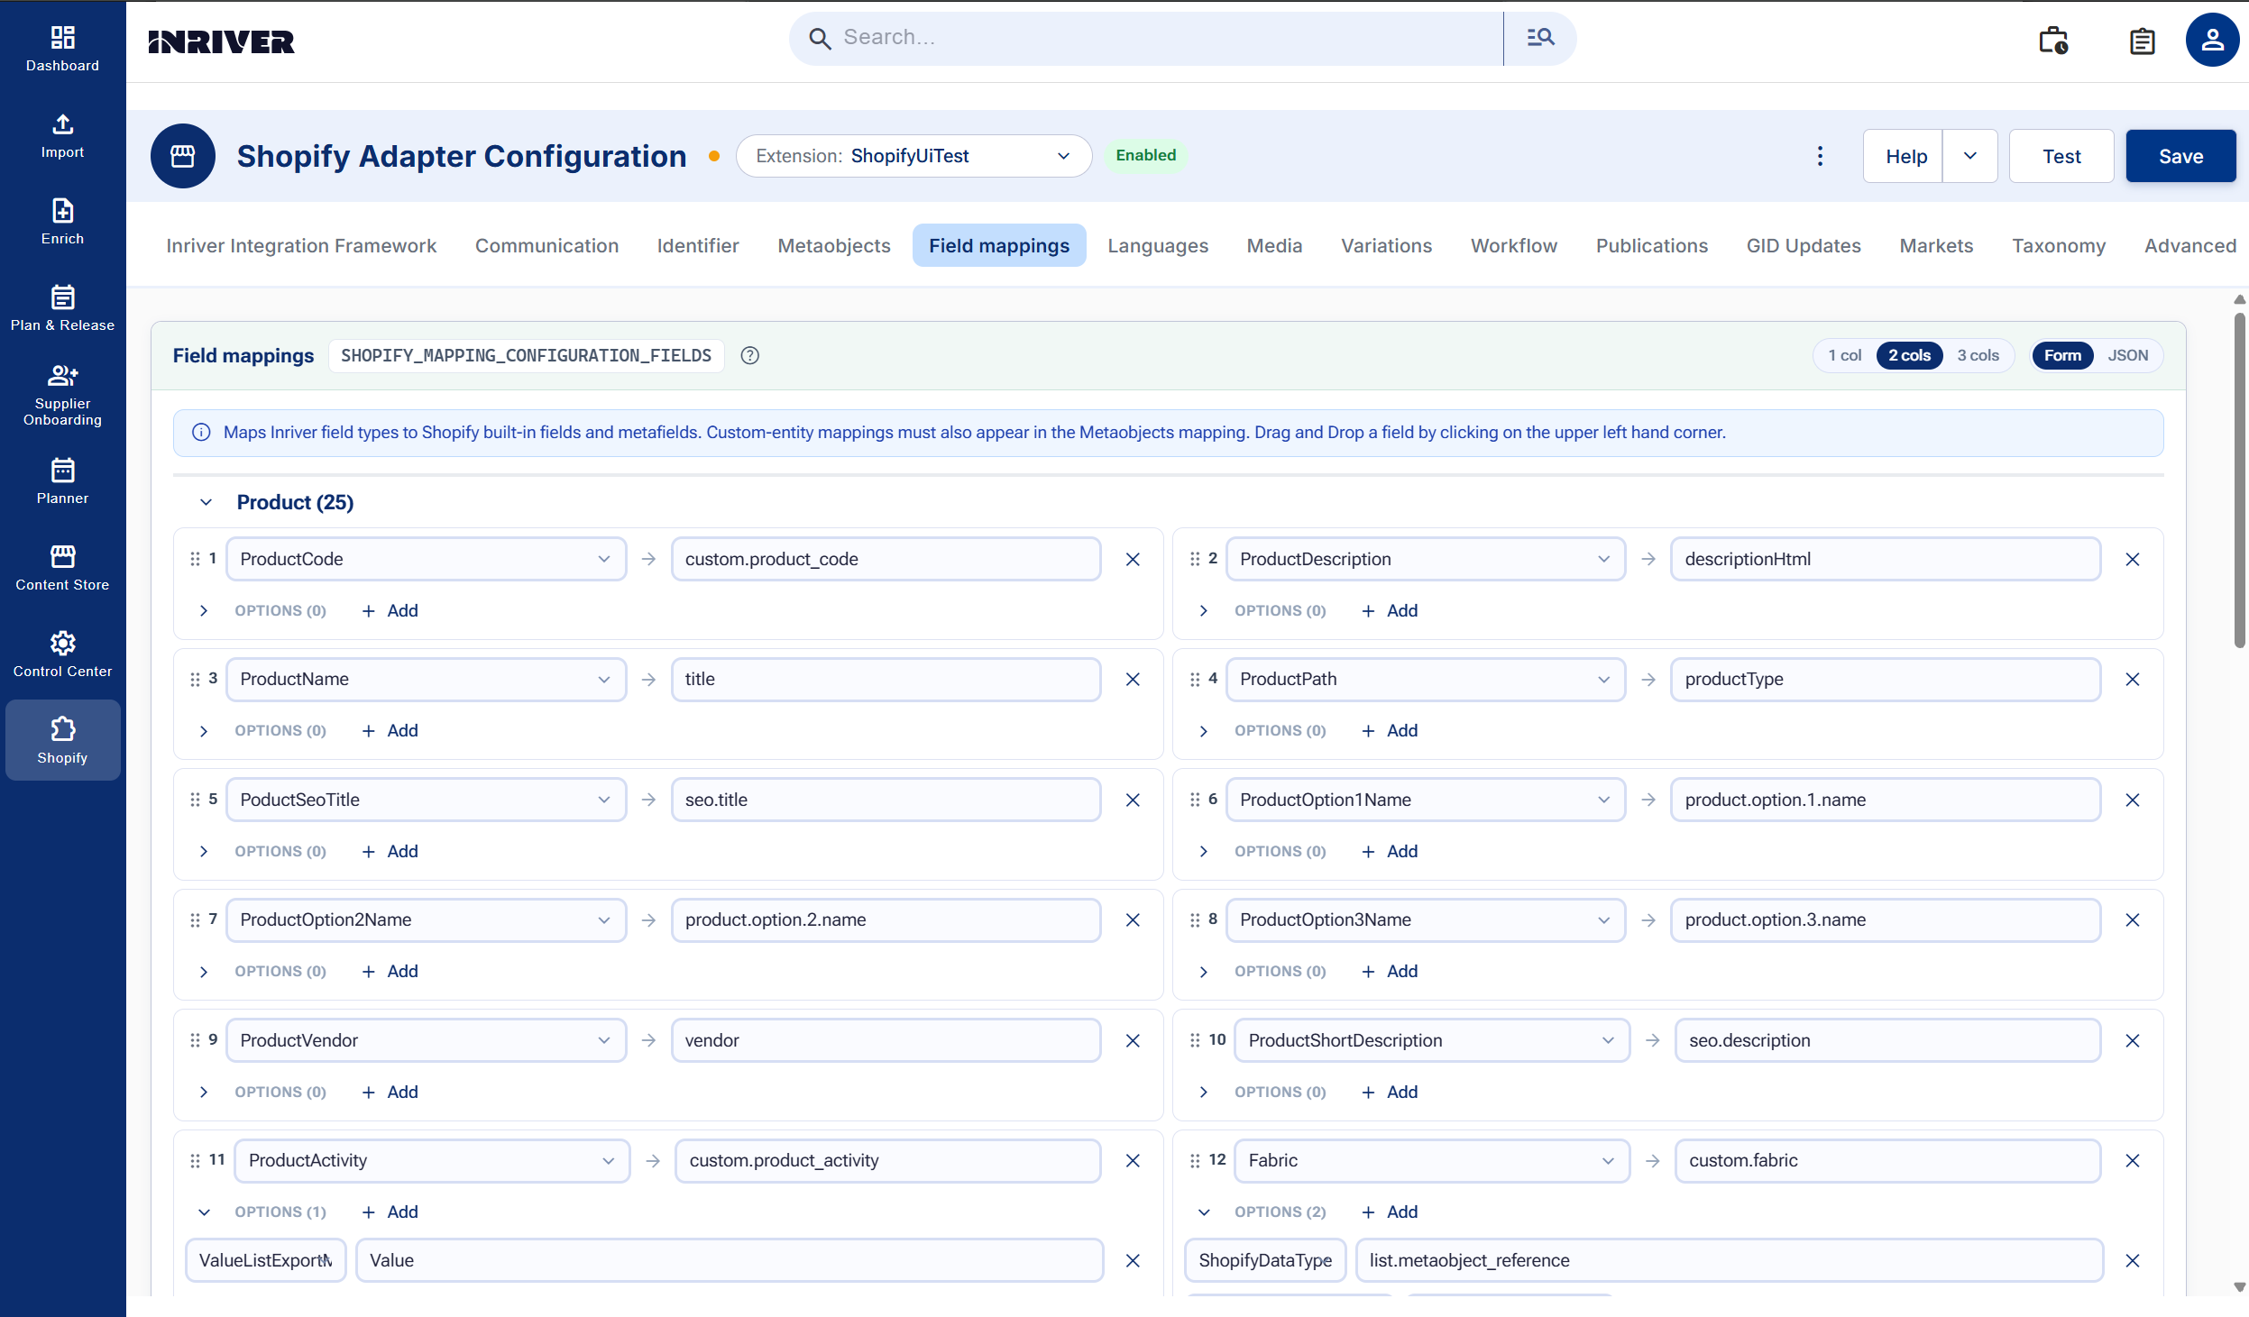Go to the Metaobjects tab
The height and width of the screenshot is (1317, 2249).
(833, 245)
